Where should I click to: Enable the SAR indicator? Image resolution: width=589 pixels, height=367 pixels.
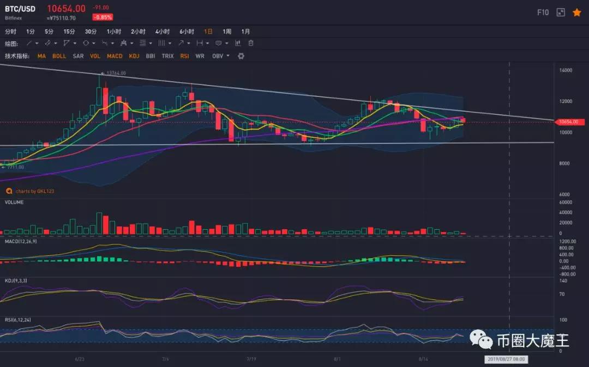click(x=78, y=56)
